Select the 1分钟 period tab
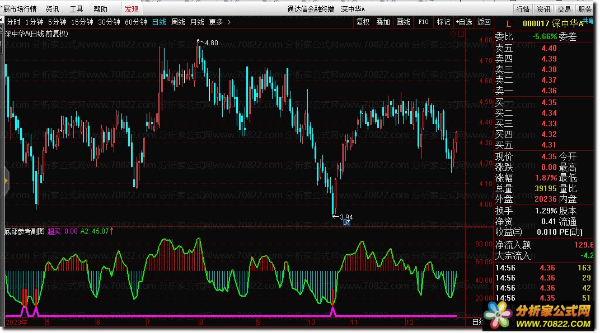 coord(35,22)
